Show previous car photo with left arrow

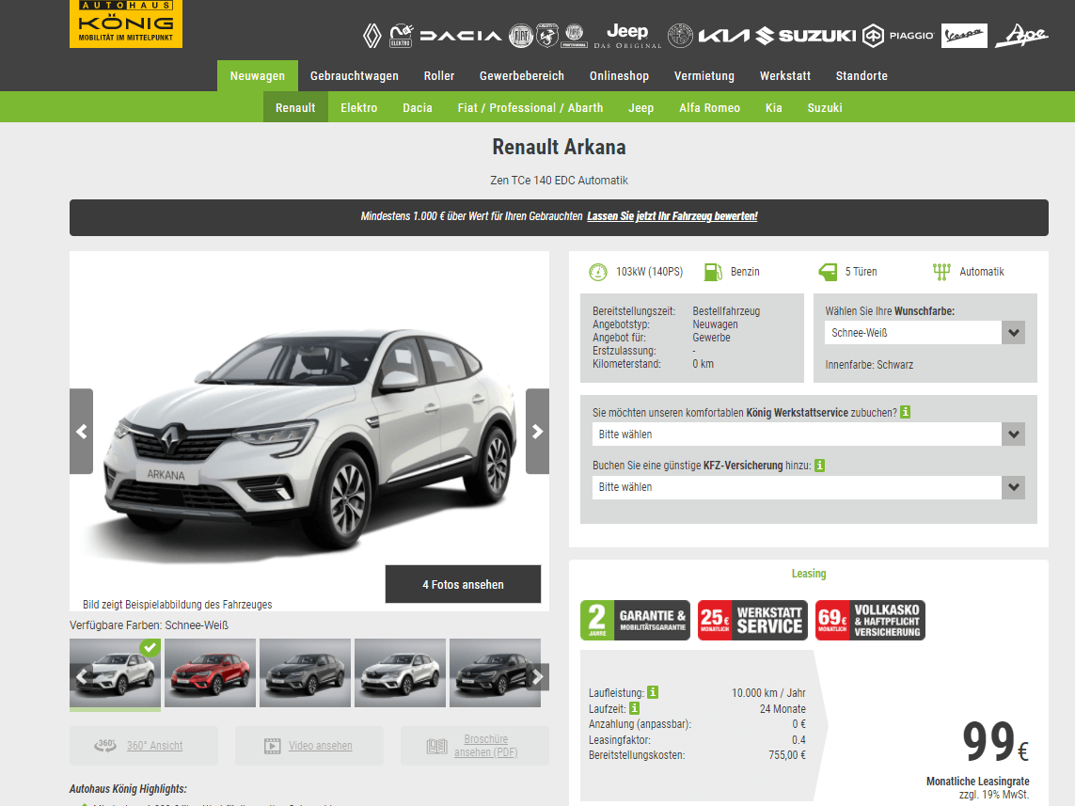82,432
